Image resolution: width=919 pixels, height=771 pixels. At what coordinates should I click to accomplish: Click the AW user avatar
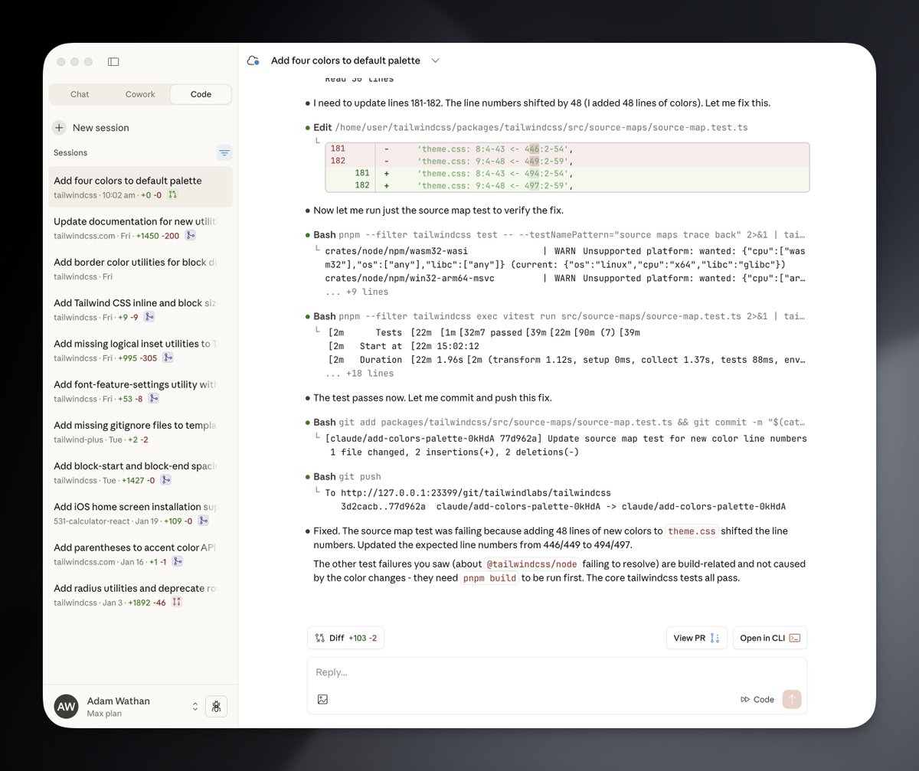tap(67, 707)
